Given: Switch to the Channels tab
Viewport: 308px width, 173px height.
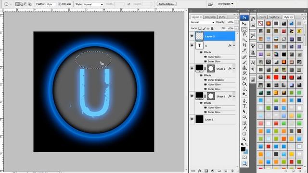Looking at the screenshot, I should (210, 17).
